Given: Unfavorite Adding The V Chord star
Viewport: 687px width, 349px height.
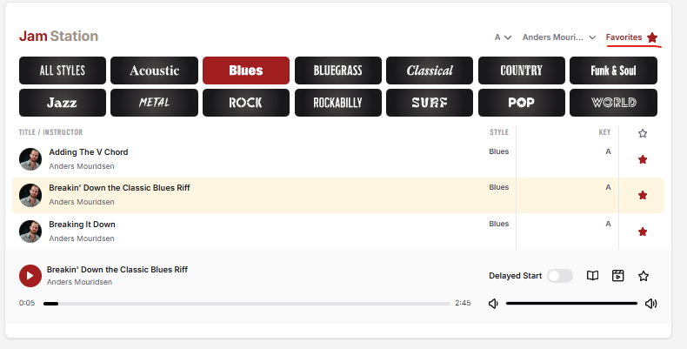Looking at the screenshot, I should [643, 159].
